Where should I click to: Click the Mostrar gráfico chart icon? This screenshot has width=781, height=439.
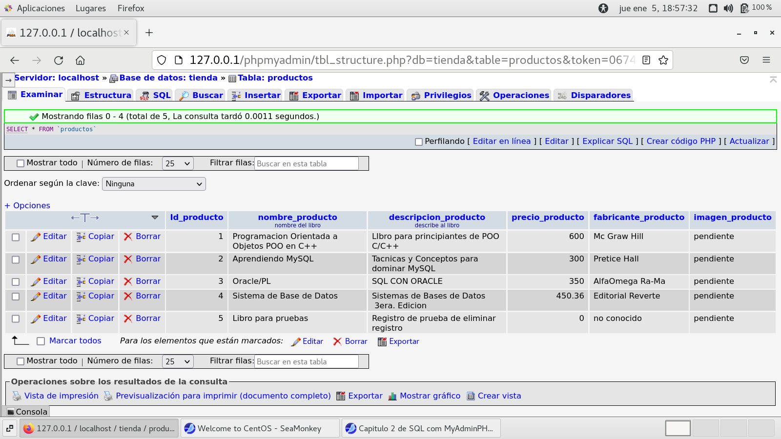coord(392,396)
